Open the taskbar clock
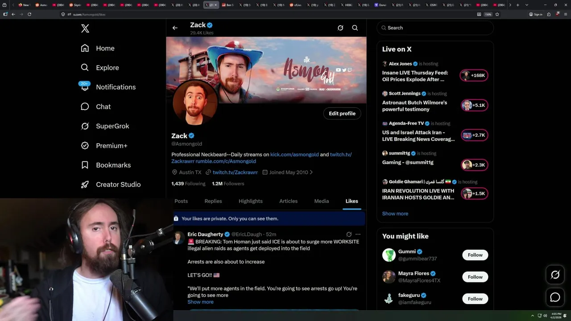The height and width of the screenshot is (321, 571). 556,316
